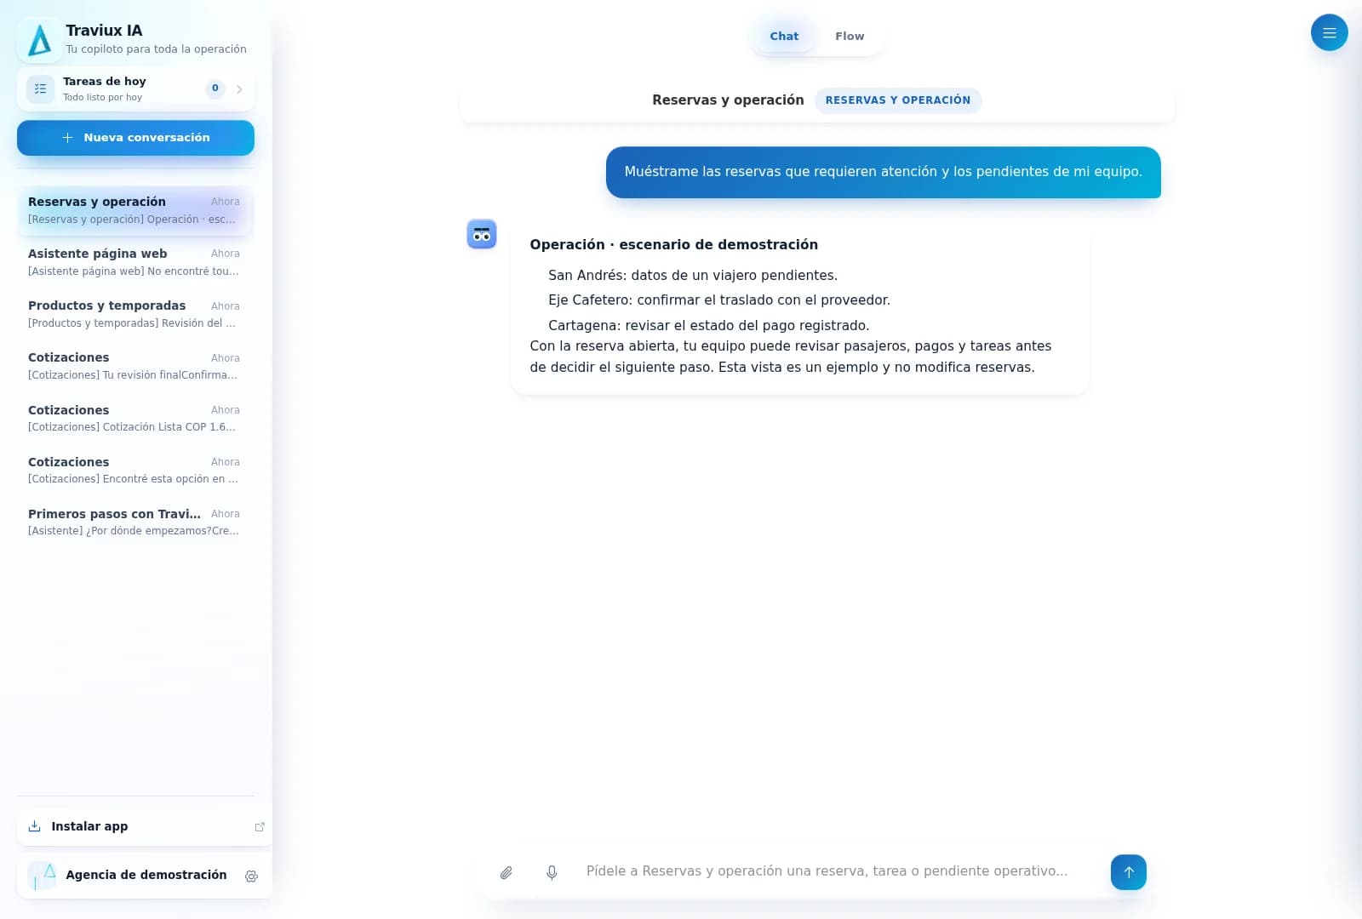
Task: Open Reservas y operación conversation
Action: (x=135, y=210)
